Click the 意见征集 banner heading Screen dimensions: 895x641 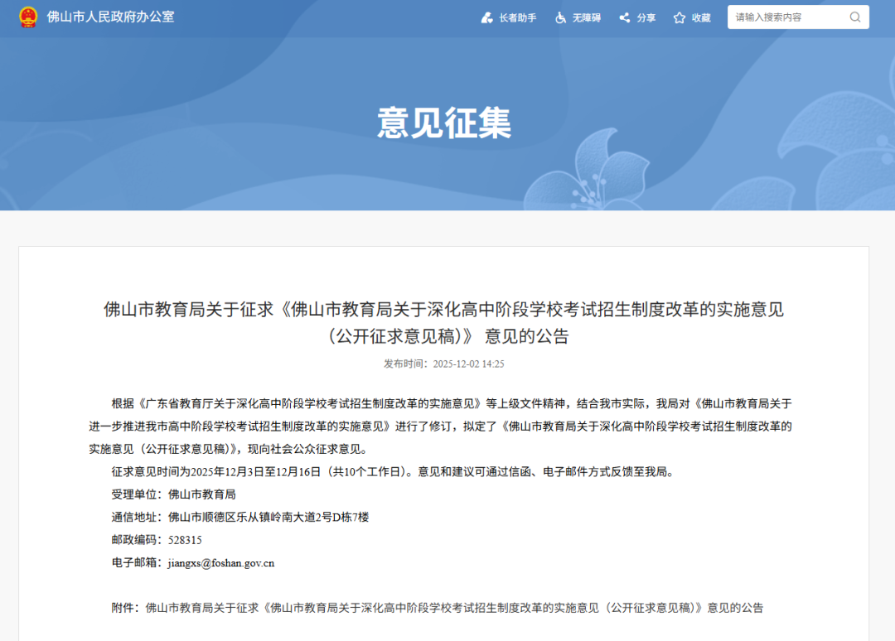point(445,123)
